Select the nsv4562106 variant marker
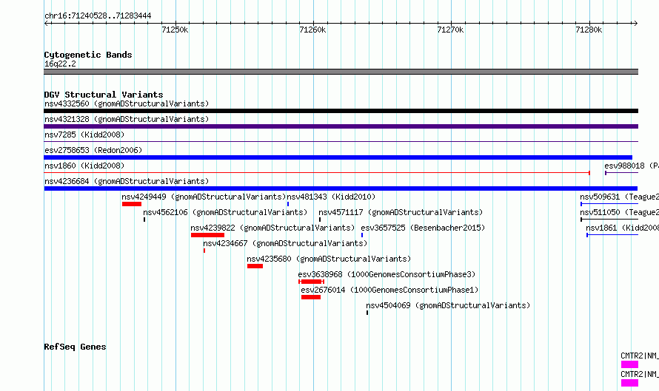Screen dimensions: 659x391 [144, 220]
